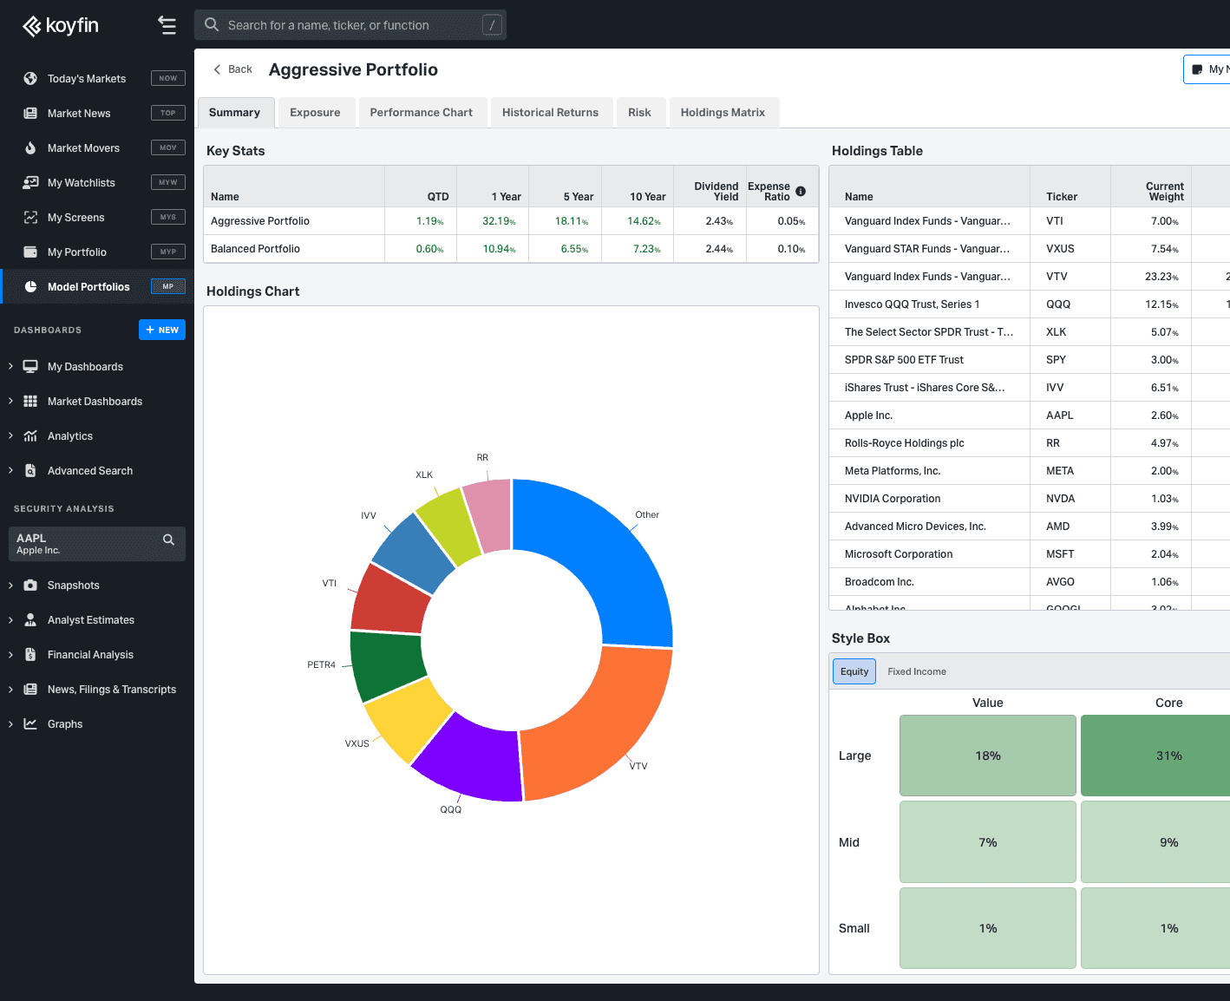The width and height of the screenshot is (1230, 1001).
Task: Create a NEW dashboard
Action: pos(162,330)
